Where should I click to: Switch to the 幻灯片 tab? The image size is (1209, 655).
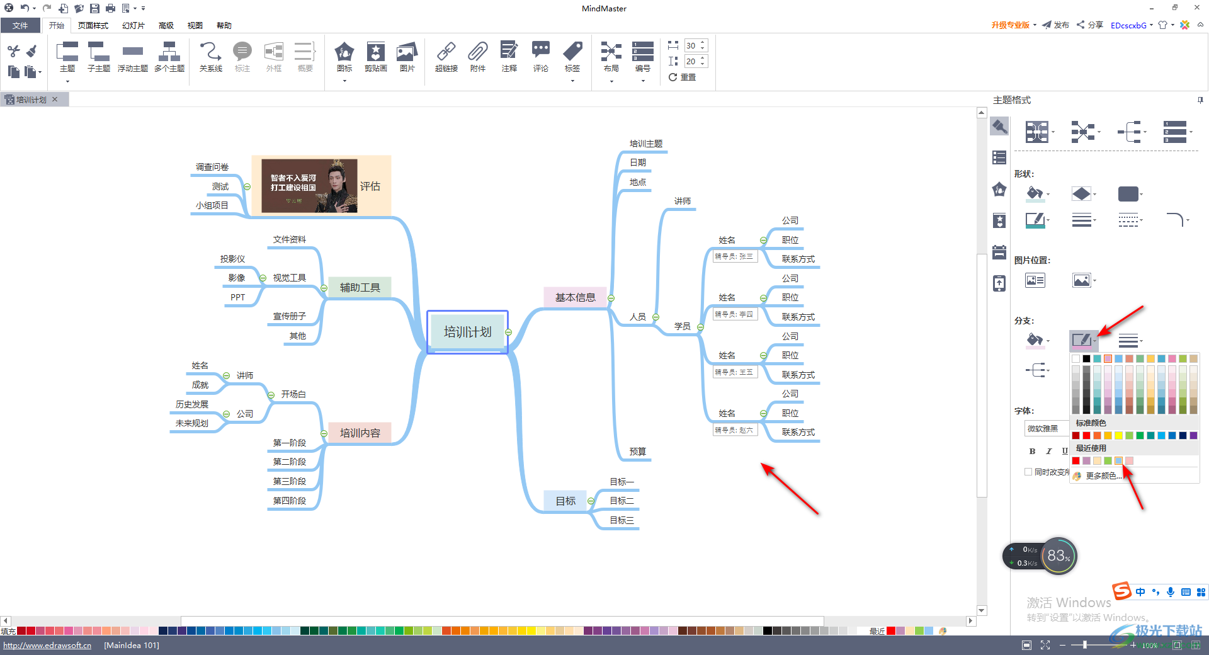tap(133, 25)
